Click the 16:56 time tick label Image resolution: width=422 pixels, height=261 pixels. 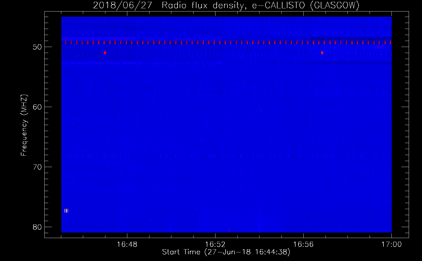tap(303, 245)
